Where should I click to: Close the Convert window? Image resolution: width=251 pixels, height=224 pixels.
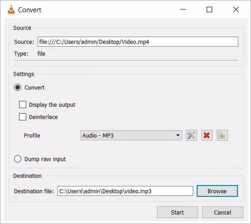click(x=236, y=10)
